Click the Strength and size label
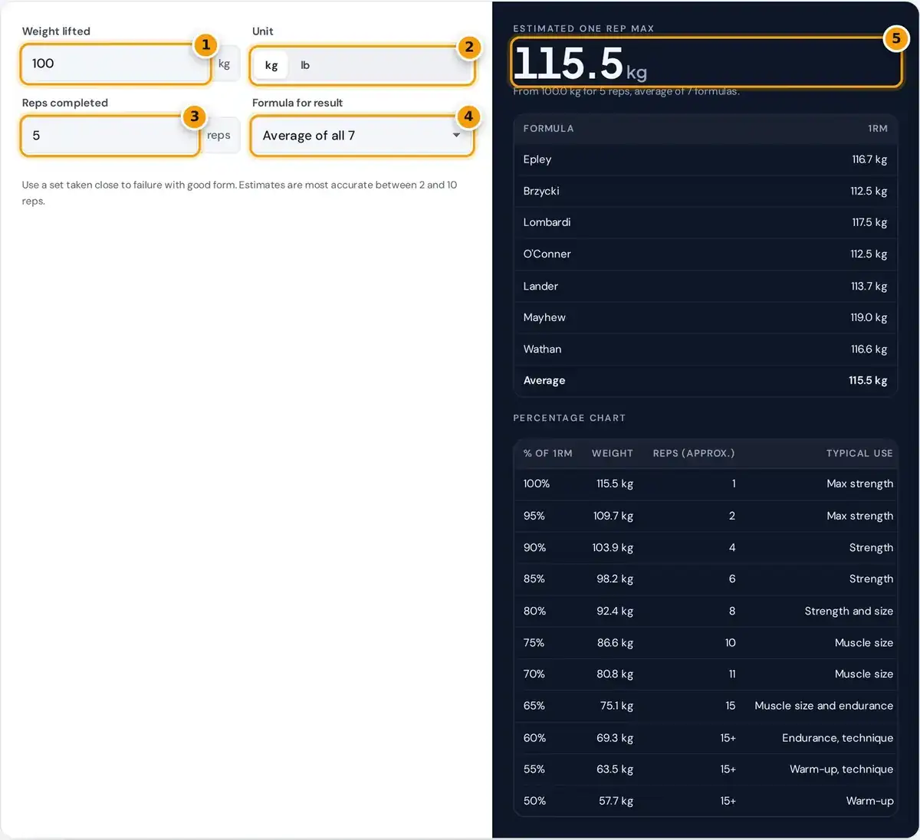Viewport: 920px width, 840px height. pyautogui.click(x=849, y=611)
